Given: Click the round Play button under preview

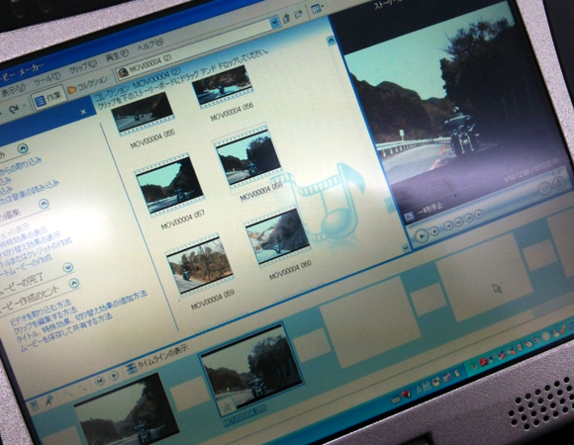Looking at the screenshot, I should (422, 236).
